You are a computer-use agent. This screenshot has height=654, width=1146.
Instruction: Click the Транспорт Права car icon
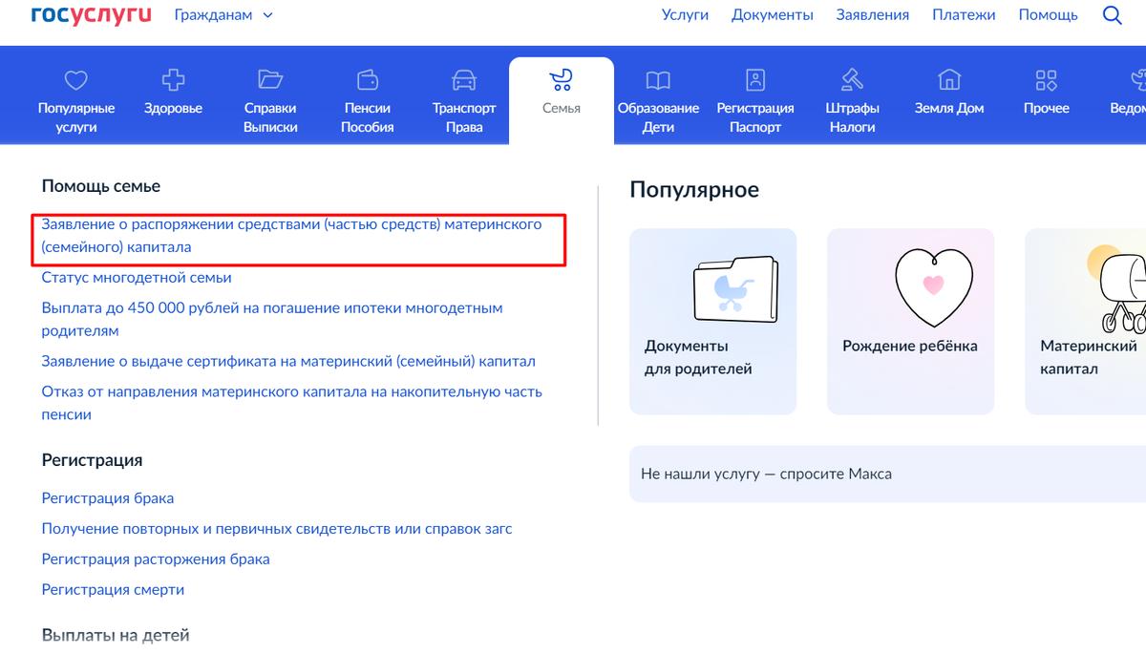click(464, 80)
